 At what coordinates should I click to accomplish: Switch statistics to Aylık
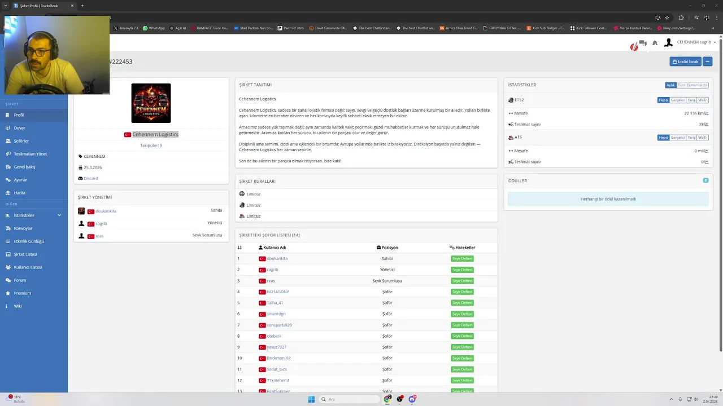[670, 85]
